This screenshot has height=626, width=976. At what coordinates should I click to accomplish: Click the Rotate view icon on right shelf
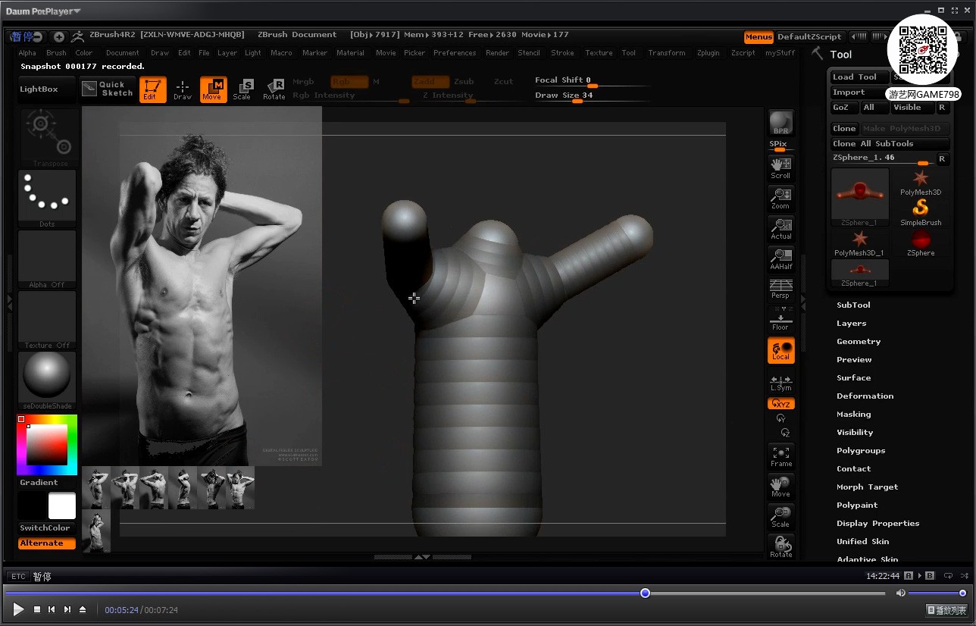[x=780, y=547]
